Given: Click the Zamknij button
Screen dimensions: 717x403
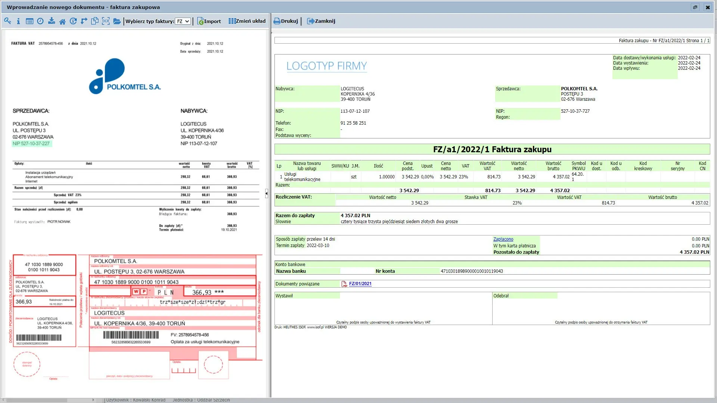Looking at the screenshot, I should pyautogui.click(x=321, y=21).
